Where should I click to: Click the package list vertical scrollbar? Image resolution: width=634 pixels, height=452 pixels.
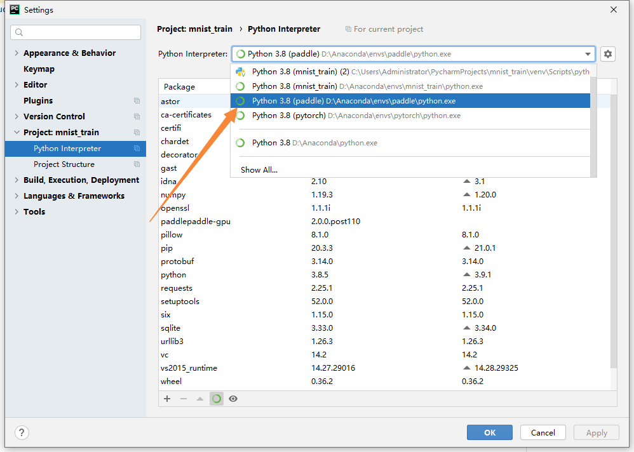tap(614, 230)
